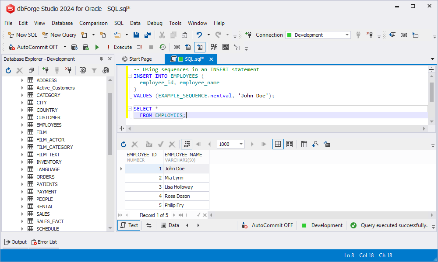Click the refresh icon in the data grid toolbar
Viewport: 438px width, 262px height.
coord(123,144)
